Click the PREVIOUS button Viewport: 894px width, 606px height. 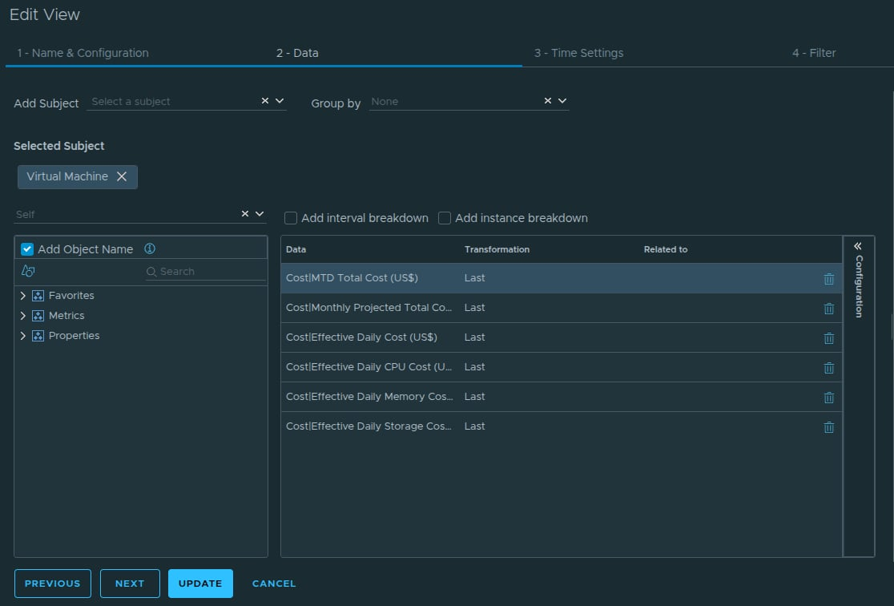pos(52,584)
